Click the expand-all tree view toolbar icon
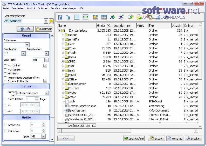The height and width of the screenshot is (146, 206). tap(60, 17)
